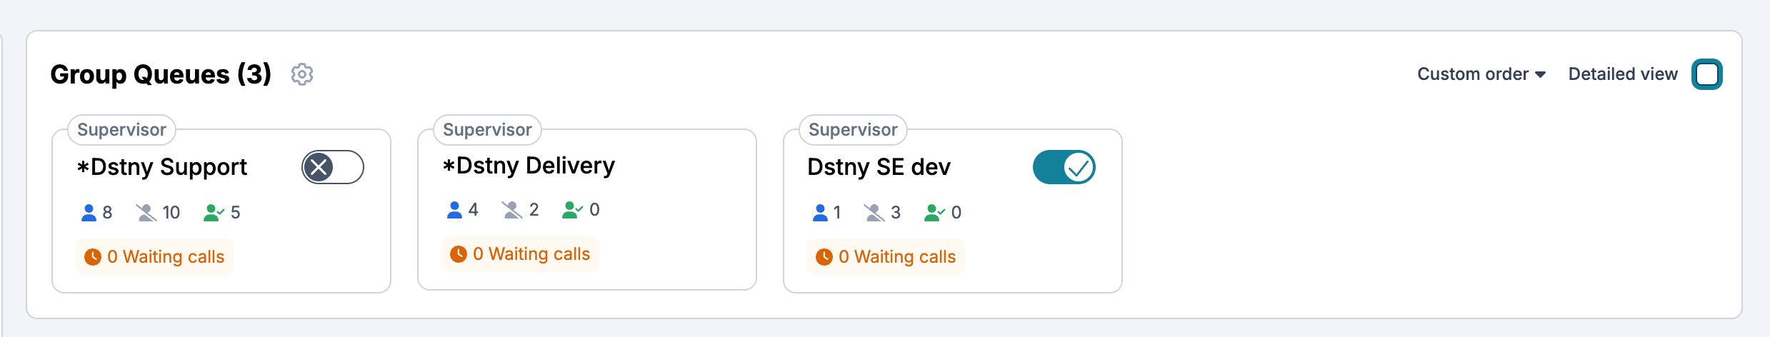1770x337 pixels.
Task: Click Supervisor tag on Dstny SE dev card
Action: (x=853, y=130)
